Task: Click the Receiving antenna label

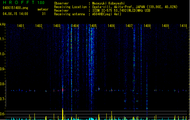Action: point(69,14)
